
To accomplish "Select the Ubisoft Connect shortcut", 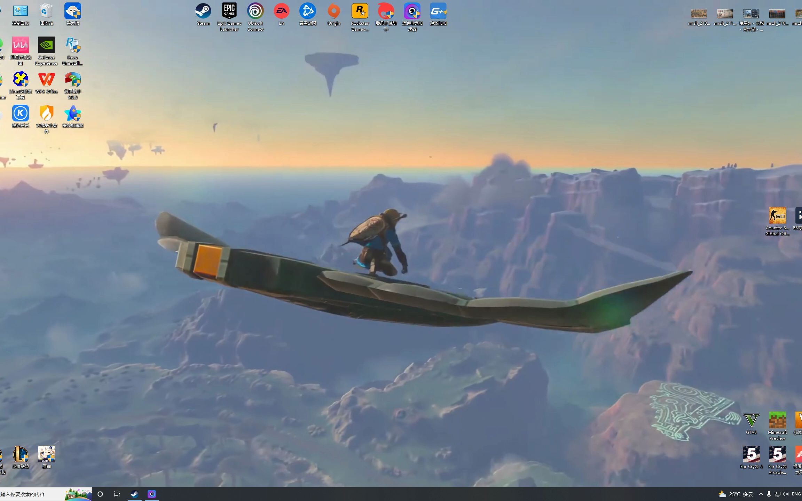I will 255,12.
